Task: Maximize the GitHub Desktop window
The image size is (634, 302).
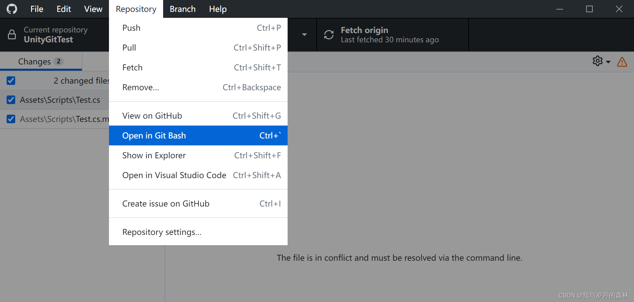Action: (589, 9)
